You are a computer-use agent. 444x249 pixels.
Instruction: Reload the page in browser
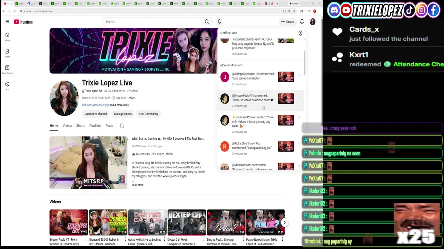[x=14, y=11]
